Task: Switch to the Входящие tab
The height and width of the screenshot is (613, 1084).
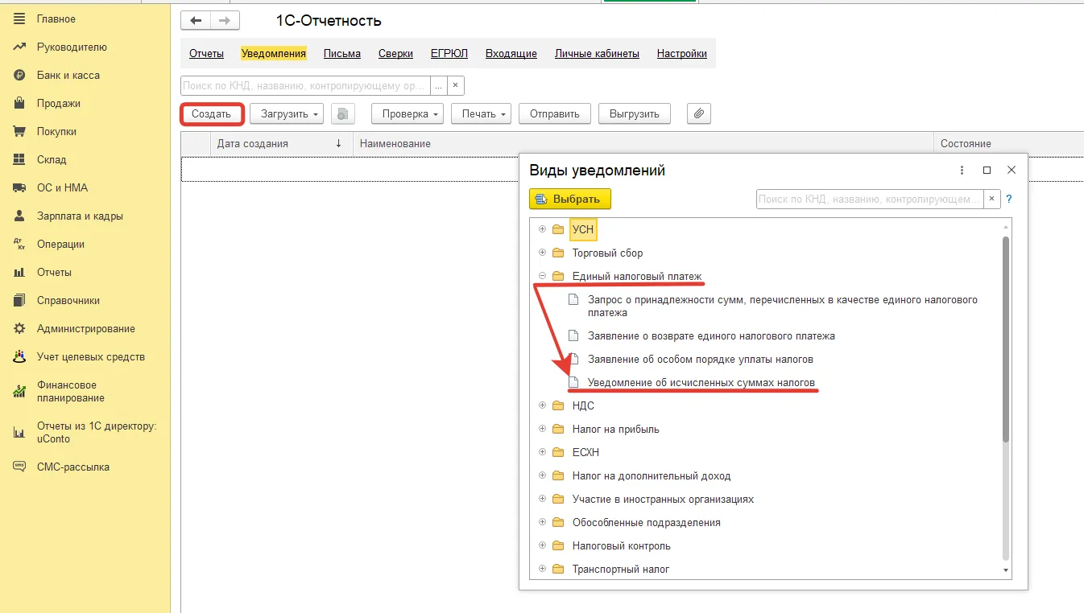Action: [x=511, y=54]
